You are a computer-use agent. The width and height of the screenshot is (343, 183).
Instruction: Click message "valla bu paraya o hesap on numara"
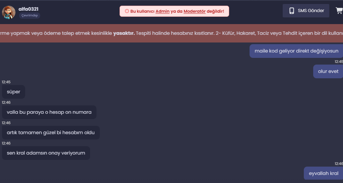click(49, 112)
